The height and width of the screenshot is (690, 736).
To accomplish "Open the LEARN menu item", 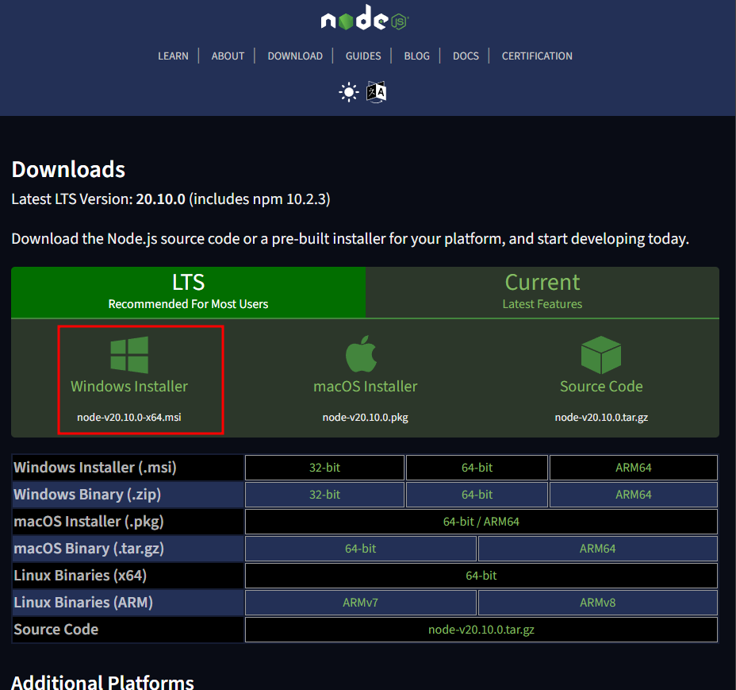I will click(173, 56).
